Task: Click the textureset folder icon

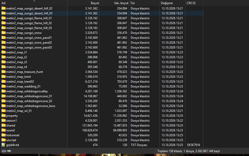Action: coord(3,135)
